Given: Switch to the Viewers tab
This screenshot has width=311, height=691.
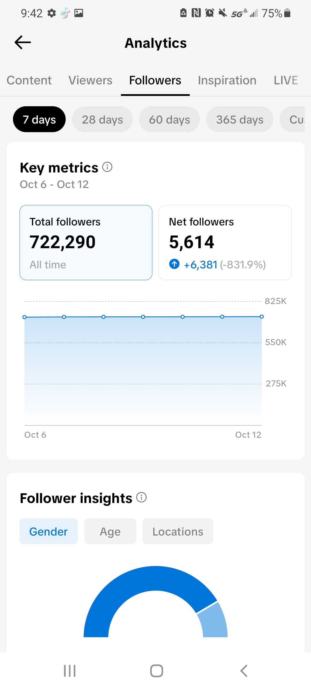Looking at the screenshot, I should 90,80.
